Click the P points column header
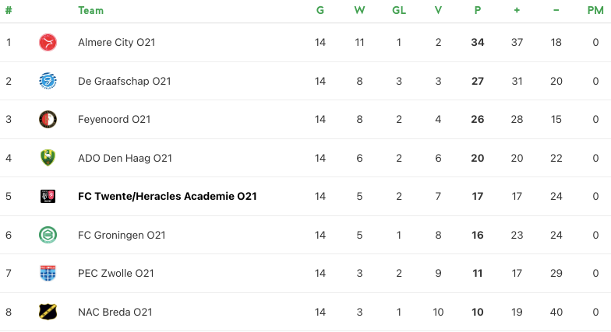The image size is (611, 332). point(478,10)
